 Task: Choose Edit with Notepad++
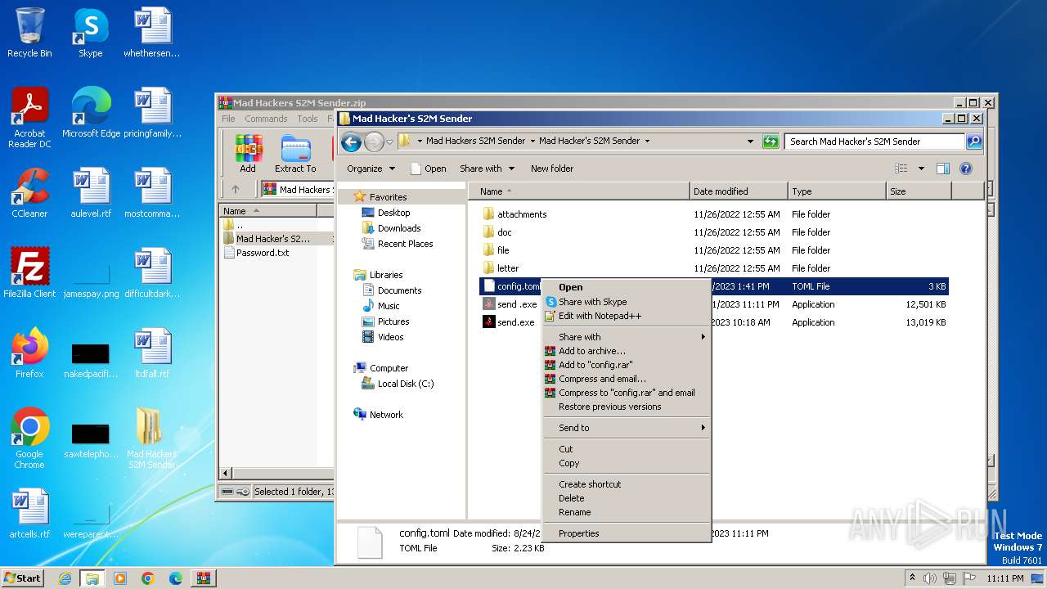coord(627,316)
